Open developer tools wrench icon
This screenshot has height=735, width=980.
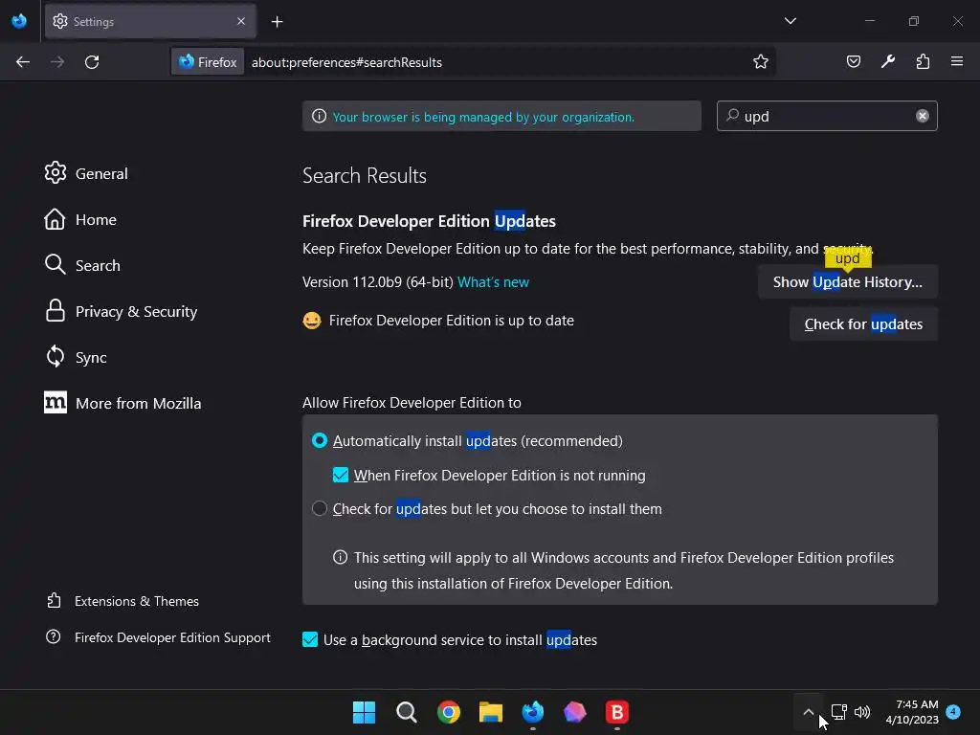coord(888,62)
